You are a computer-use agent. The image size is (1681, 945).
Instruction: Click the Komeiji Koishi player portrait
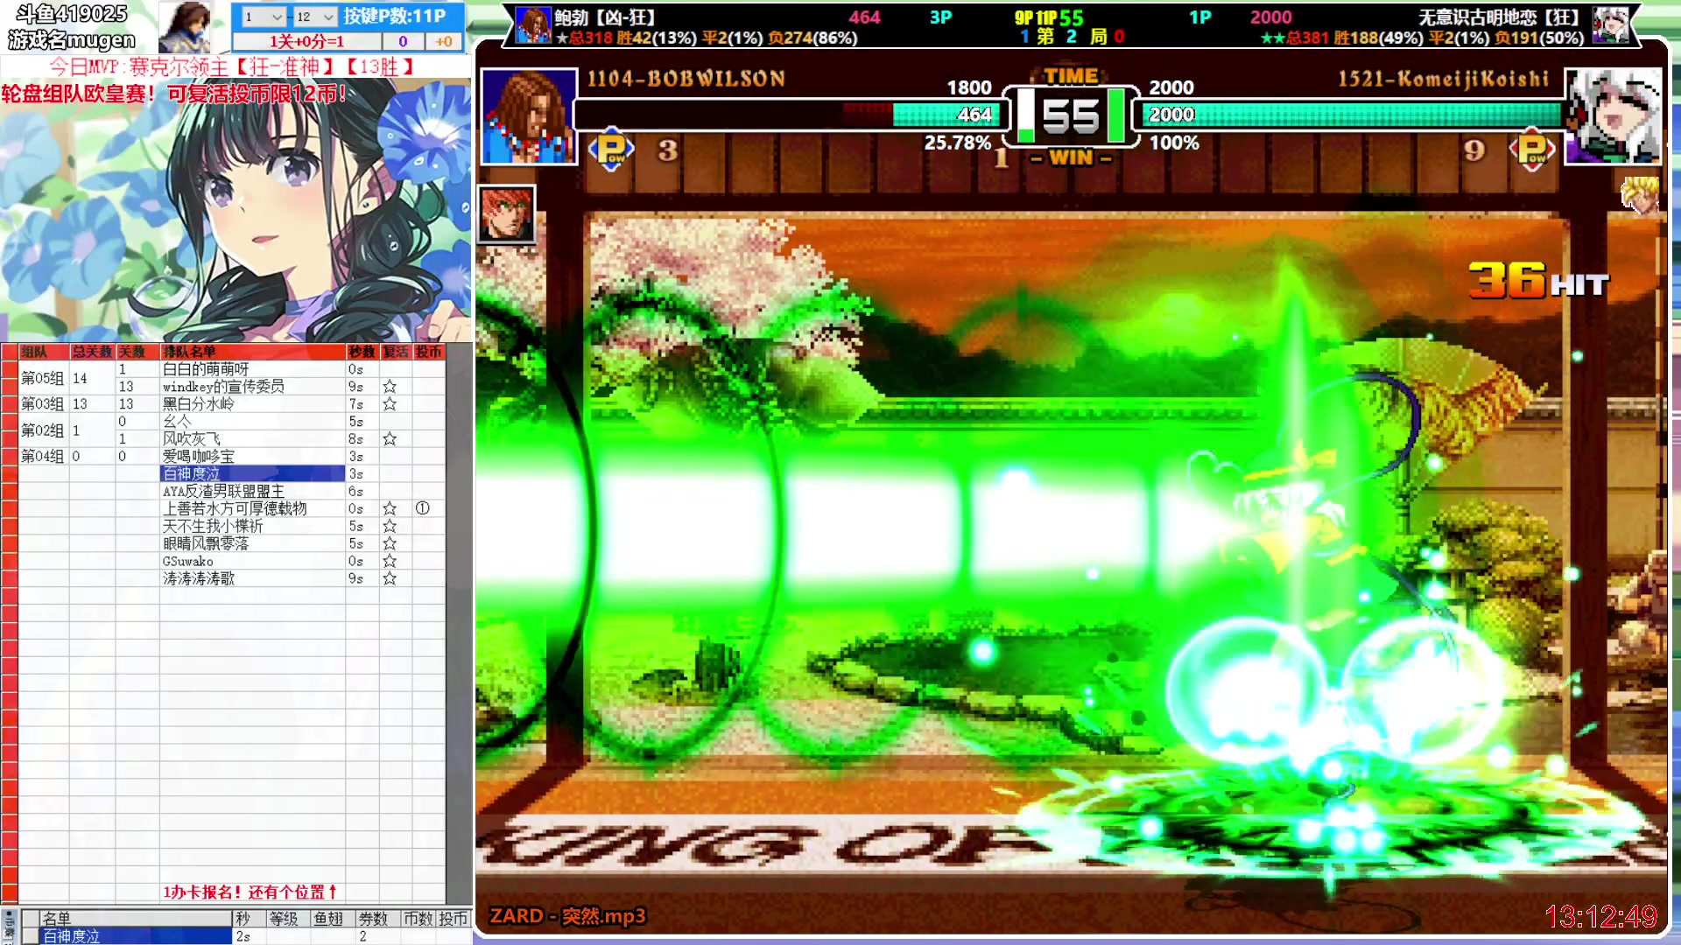pyautogui.click(x=1613, y=116)
